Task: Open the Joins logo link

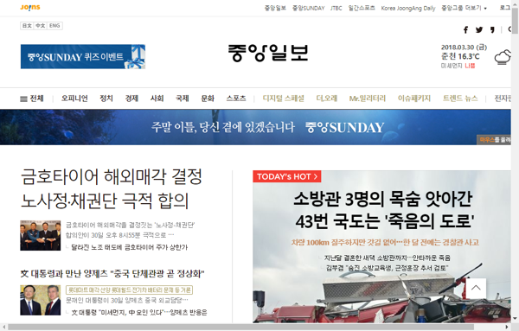Action: pyautogui.click(x=30, y=7)
